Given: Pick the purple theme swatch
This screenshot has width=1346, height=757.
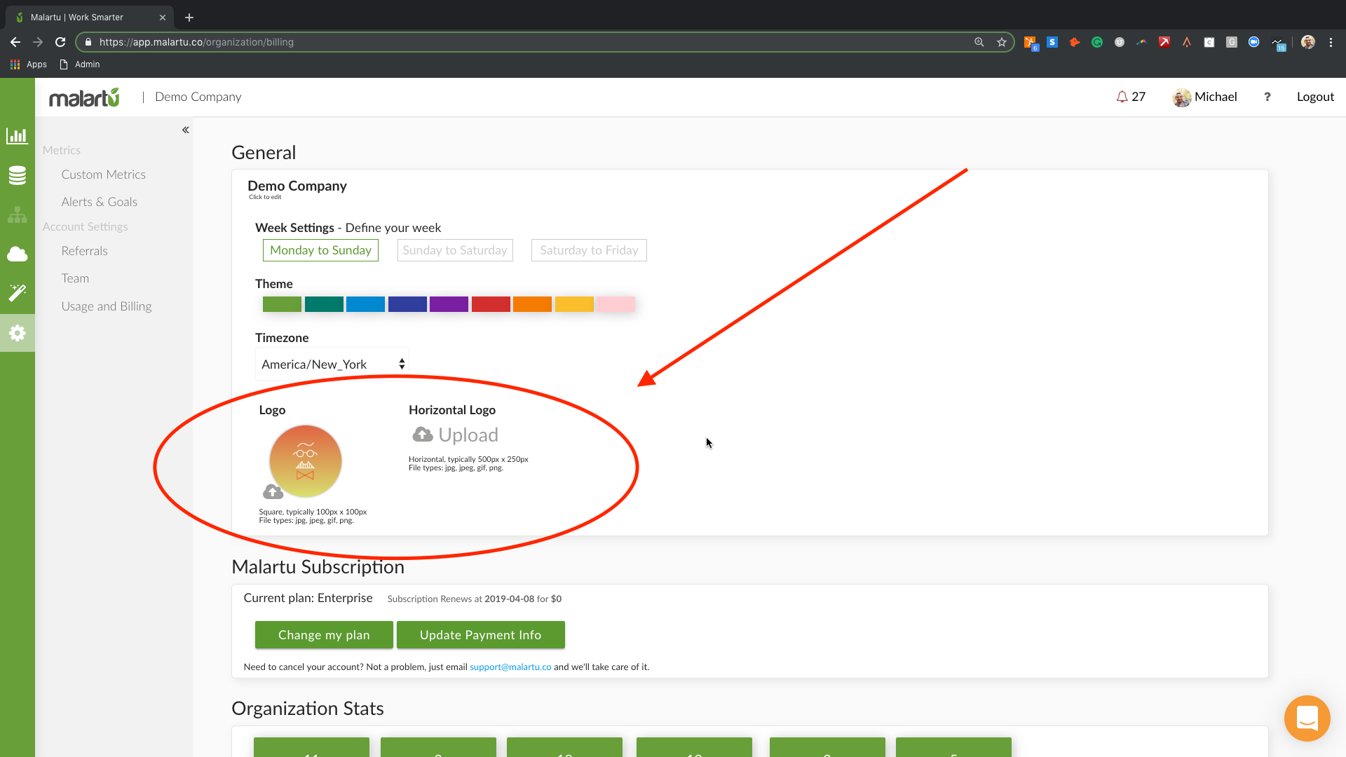Looking at the screenshot, I should point(449,304).
